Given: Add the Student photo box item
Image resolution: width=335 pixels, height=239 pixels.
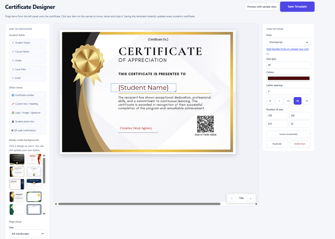Looking at the screenshot, I should (x=27, y=122).
